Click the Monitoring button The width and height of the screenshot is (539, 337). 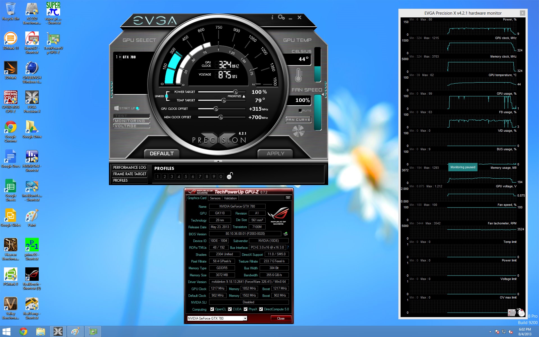(131, 121)
